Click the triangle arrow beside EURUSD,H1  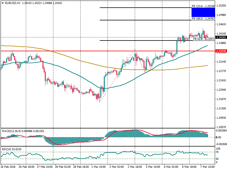pyautogui.click(x=2, y=3)
